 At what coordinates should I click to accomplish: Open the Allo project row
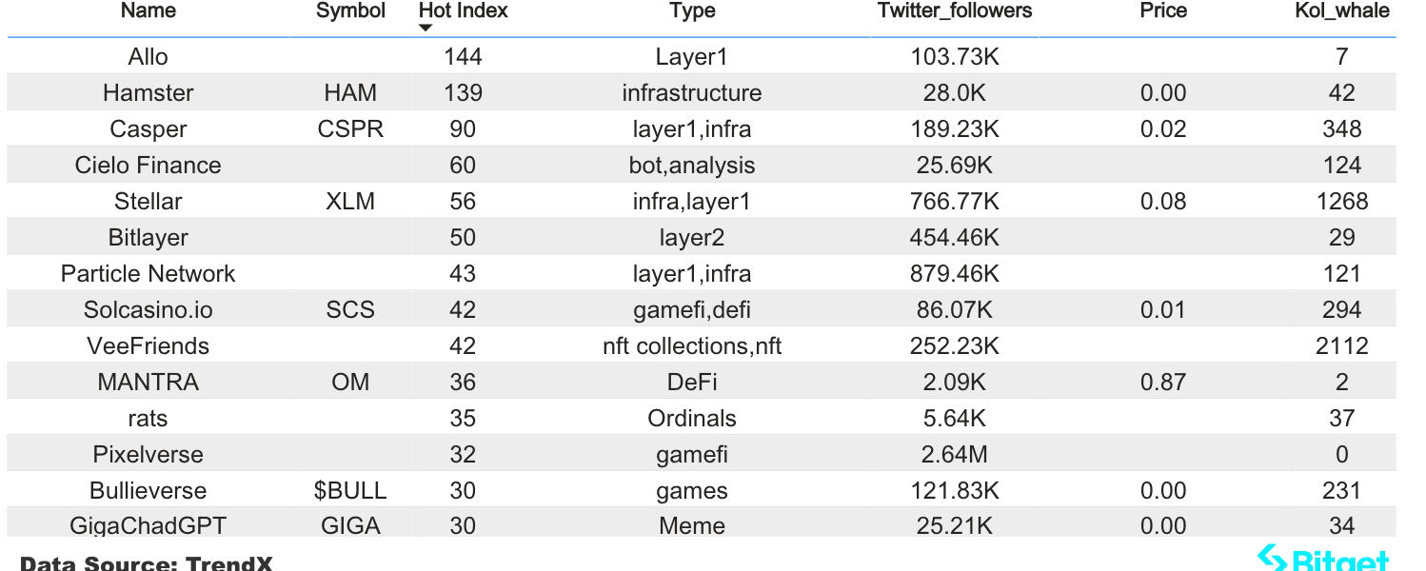702,57
